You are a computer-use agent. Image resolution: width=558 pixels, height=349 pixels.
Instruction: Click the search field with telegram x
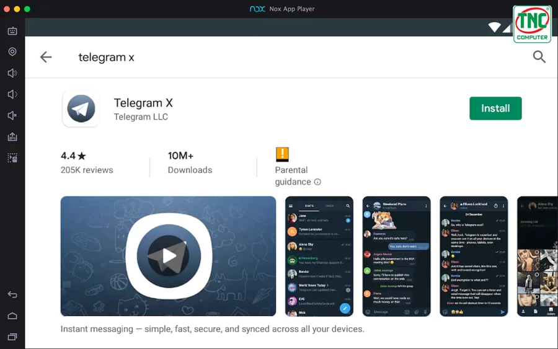pos(107,57)
